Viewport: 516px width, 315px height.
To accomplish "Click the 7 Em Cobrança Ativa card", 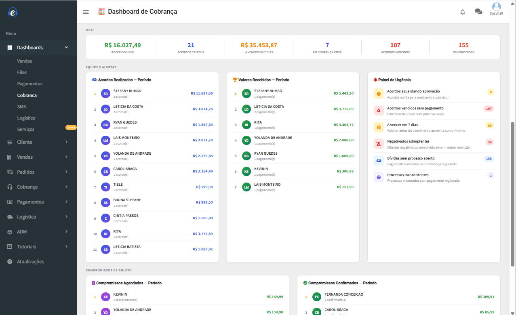I will coord(327,47).
